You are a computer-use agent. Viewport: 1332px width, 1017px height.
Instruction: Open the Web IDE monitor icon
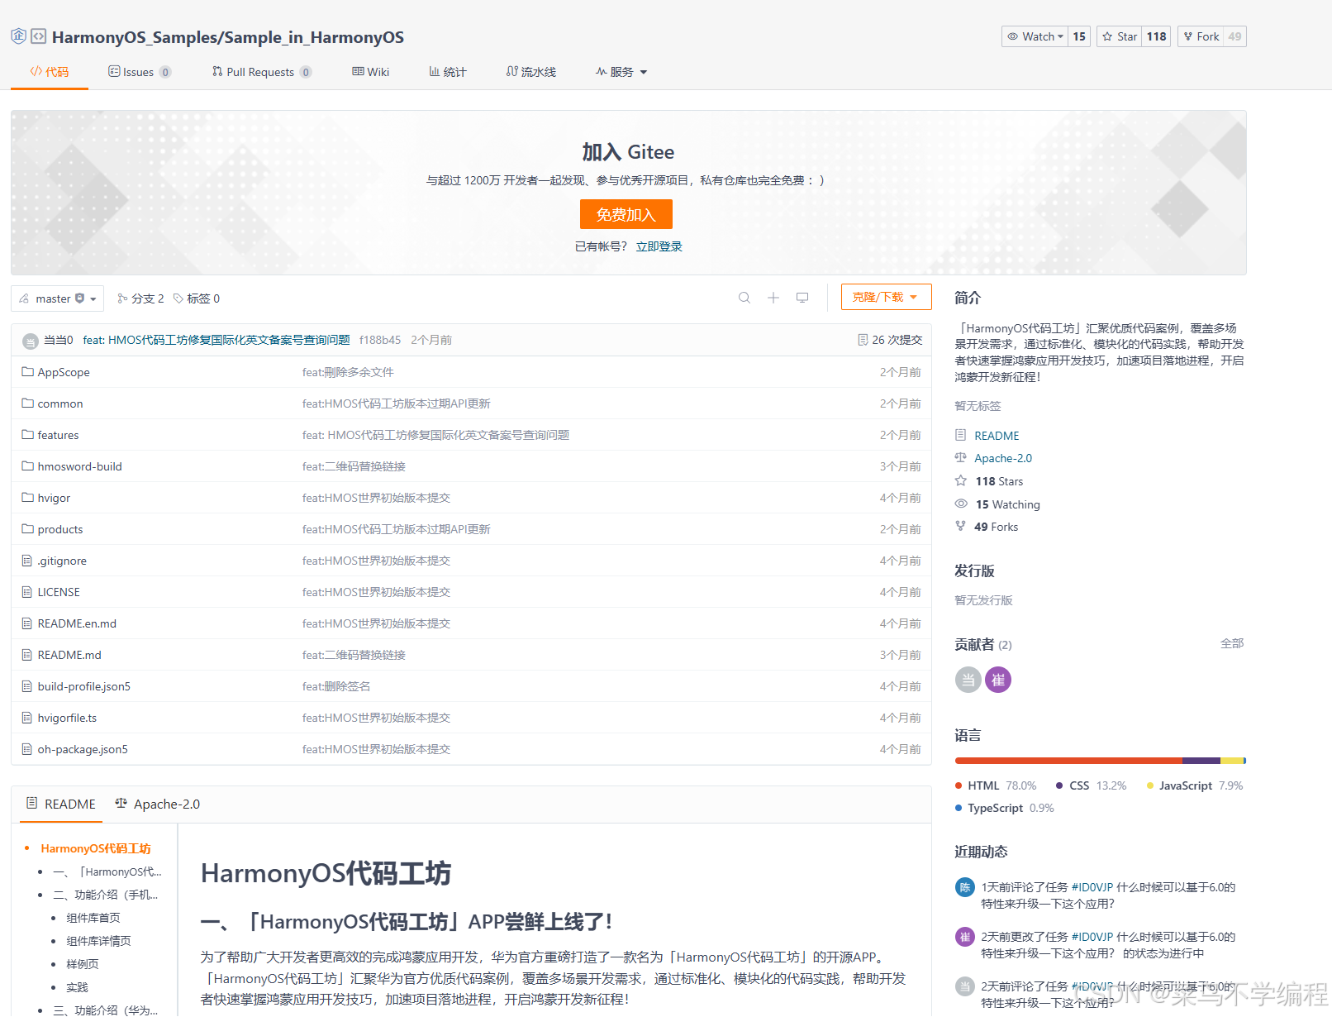click(802, 298)
